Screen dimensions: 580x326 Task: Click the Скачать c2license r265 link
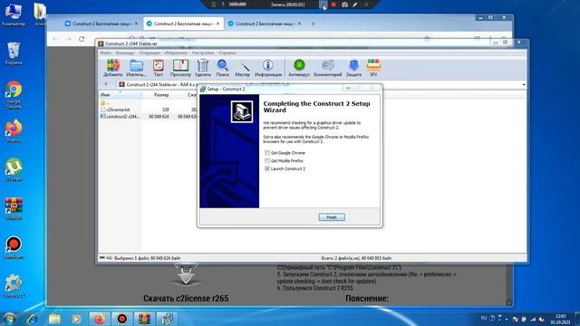coord(186,298)
